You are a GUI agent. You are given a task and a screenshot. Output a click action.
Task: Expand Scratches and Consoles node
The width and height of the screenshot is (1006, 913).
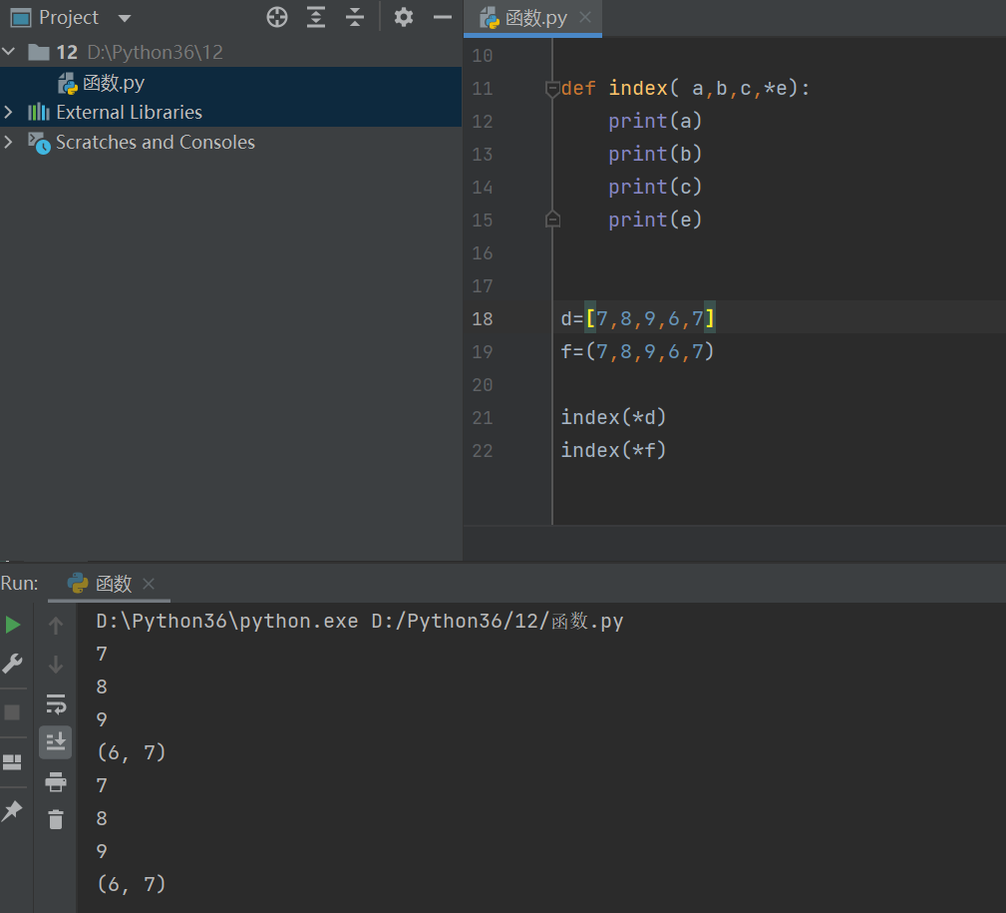(x=8, y=142)
